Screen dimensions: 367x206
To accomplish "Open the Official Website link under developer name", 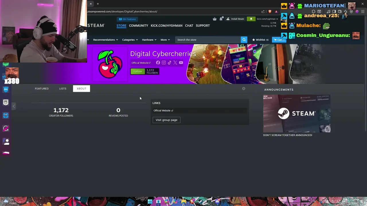I will [x=141, y=63].
